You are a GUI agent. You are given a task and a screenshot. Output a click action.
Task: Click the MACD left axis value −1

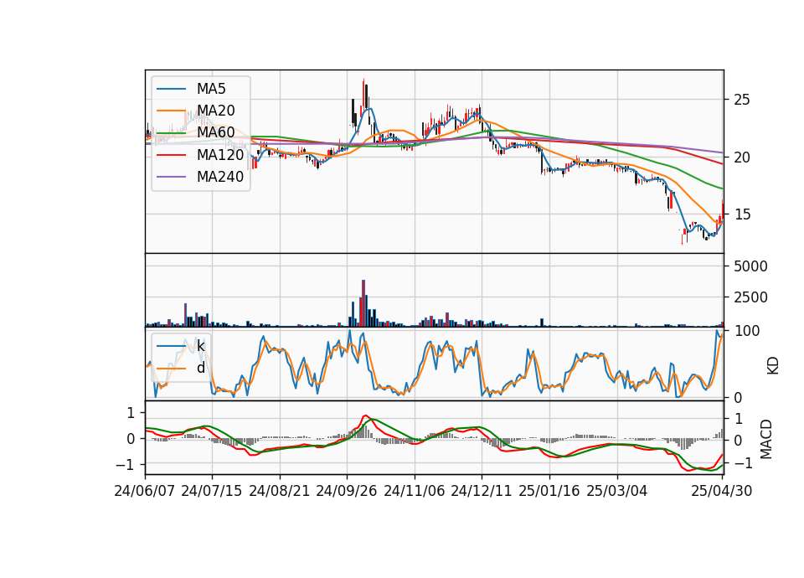[126, 465]
